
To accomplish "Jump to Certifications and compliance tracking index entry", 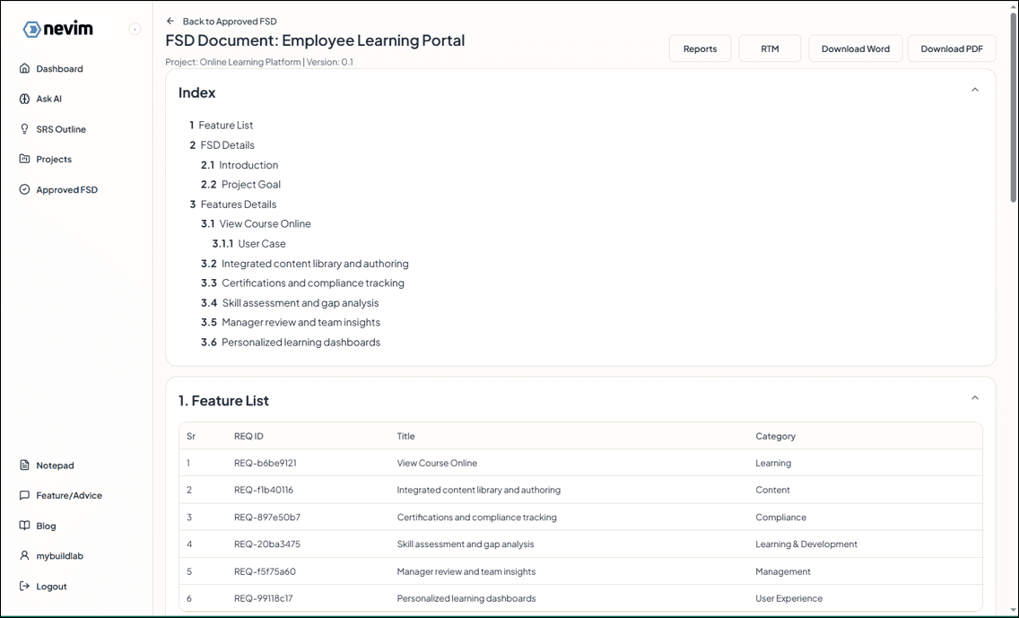I will point(312,283).
